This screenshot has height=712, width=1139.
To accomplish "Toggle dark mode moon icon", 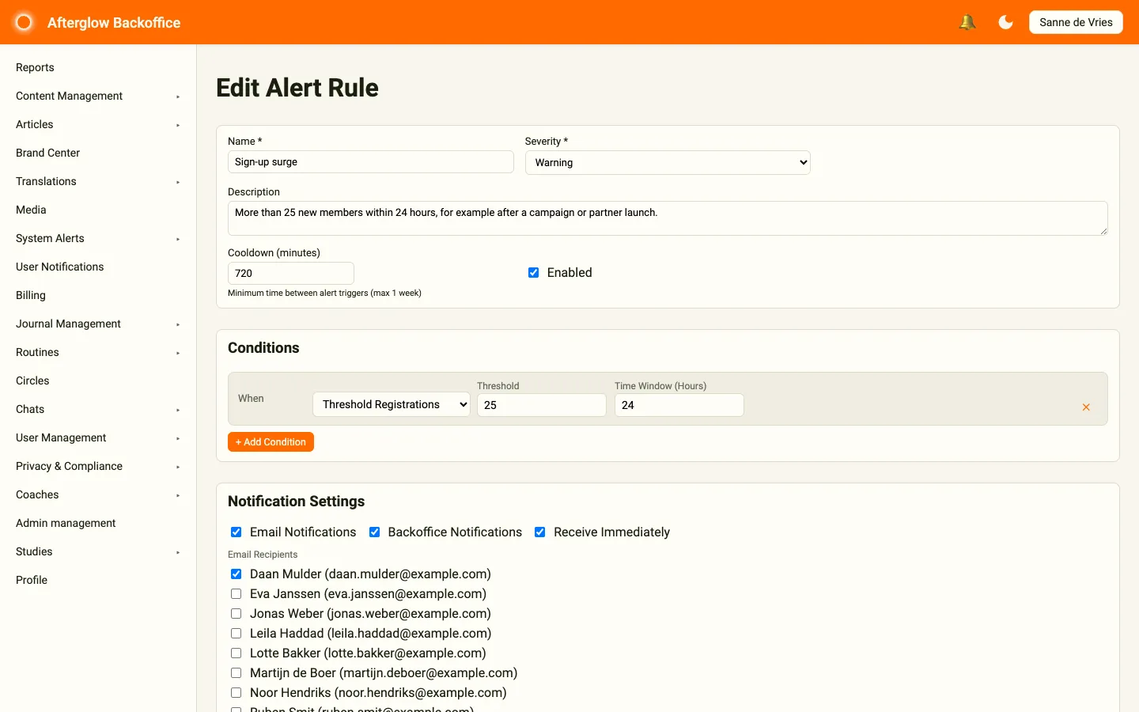I will coord(1006,22).
